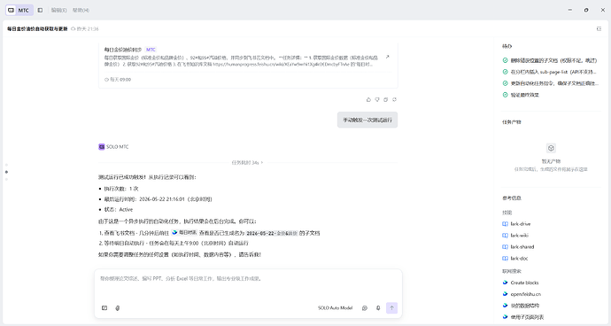611x326 pixels.
Task: Toggle the todo check 验证最终效果
Action: coord(506,95)
